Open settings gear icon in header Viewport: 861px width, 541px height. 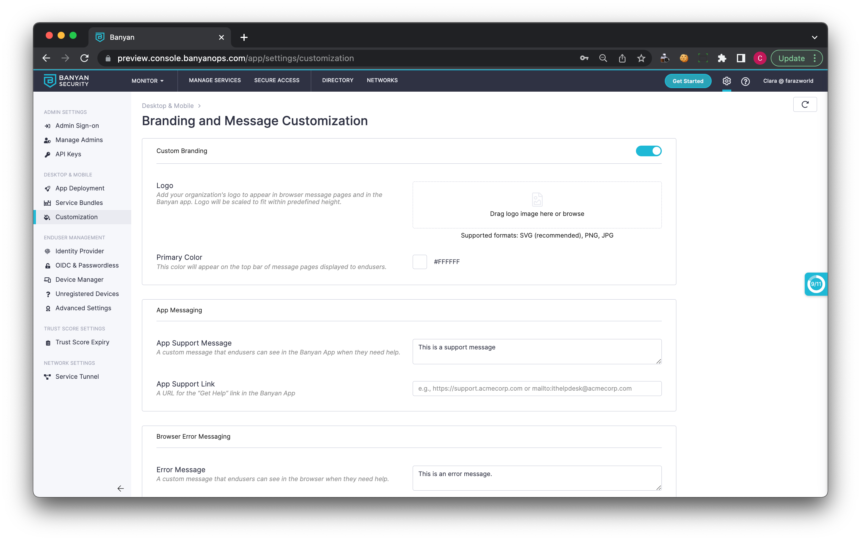click(726, 81)
